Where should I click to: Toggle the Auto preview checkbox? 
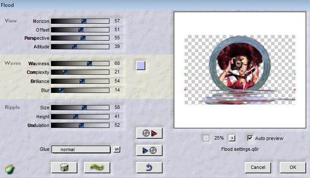250,138
